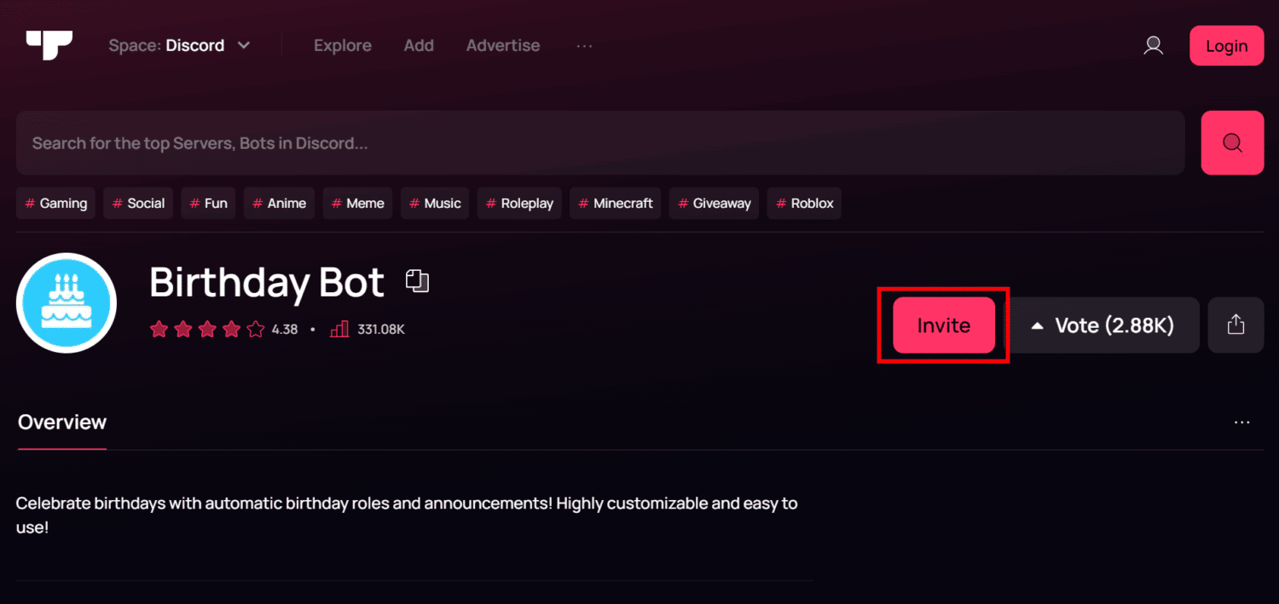The height and width of the screenshot is (604, 1279).
Task: Select the Gaming tag
Action: point(55,204)
